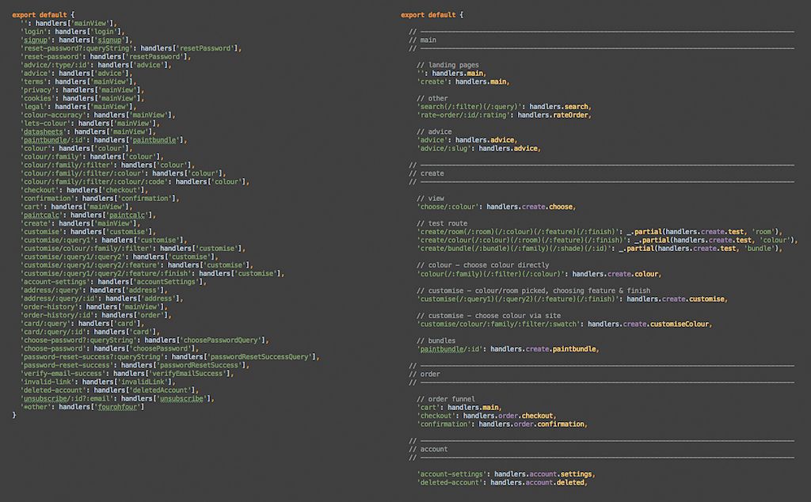Click the 'privacy' route line
Viewport: 811px width, 502px height.
tap(82, 90)
